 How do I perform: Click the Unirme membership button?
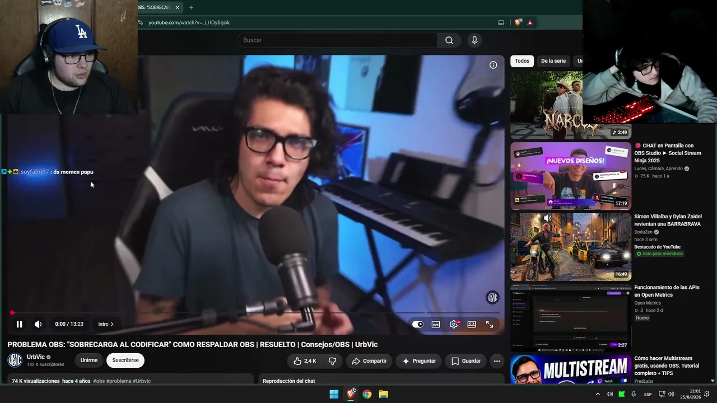(x=89, y=360)
